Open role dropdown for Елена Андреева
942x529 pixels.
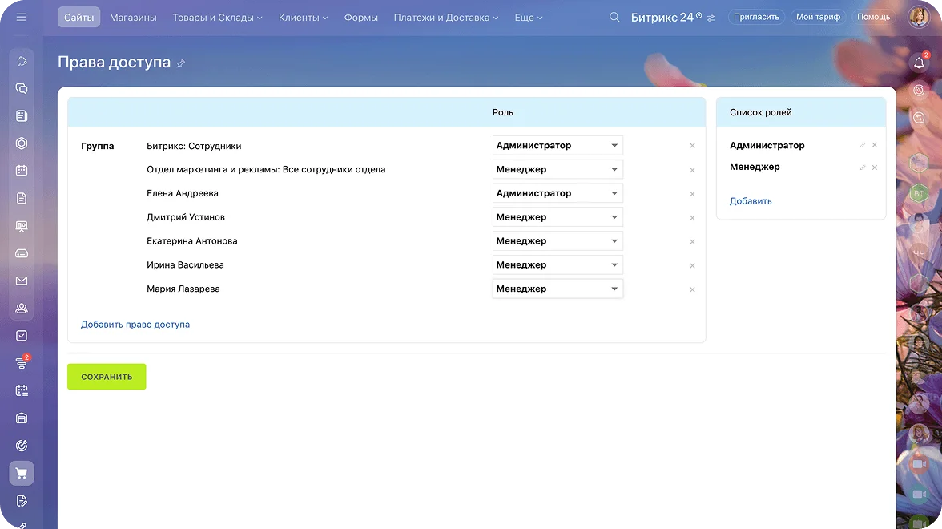coord(558,193)
